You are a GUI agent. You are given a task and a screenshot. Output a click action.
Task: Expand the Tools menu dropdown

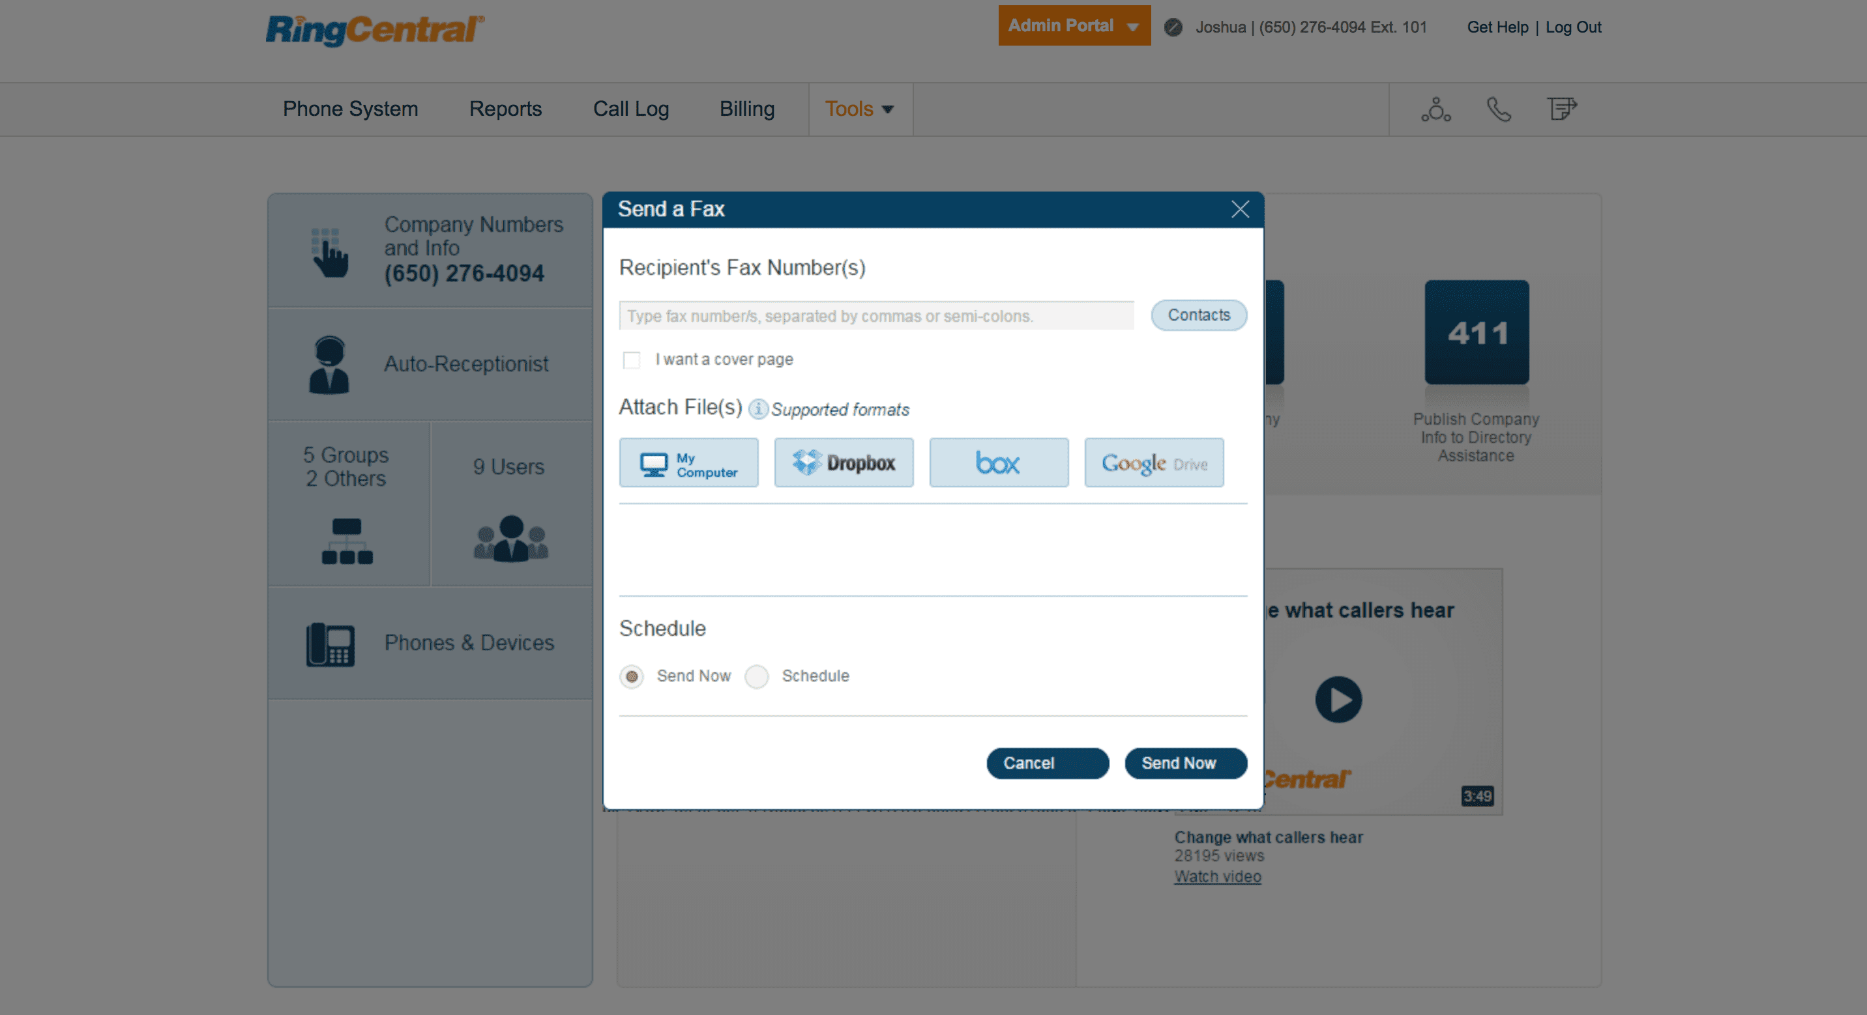(860, 109)
